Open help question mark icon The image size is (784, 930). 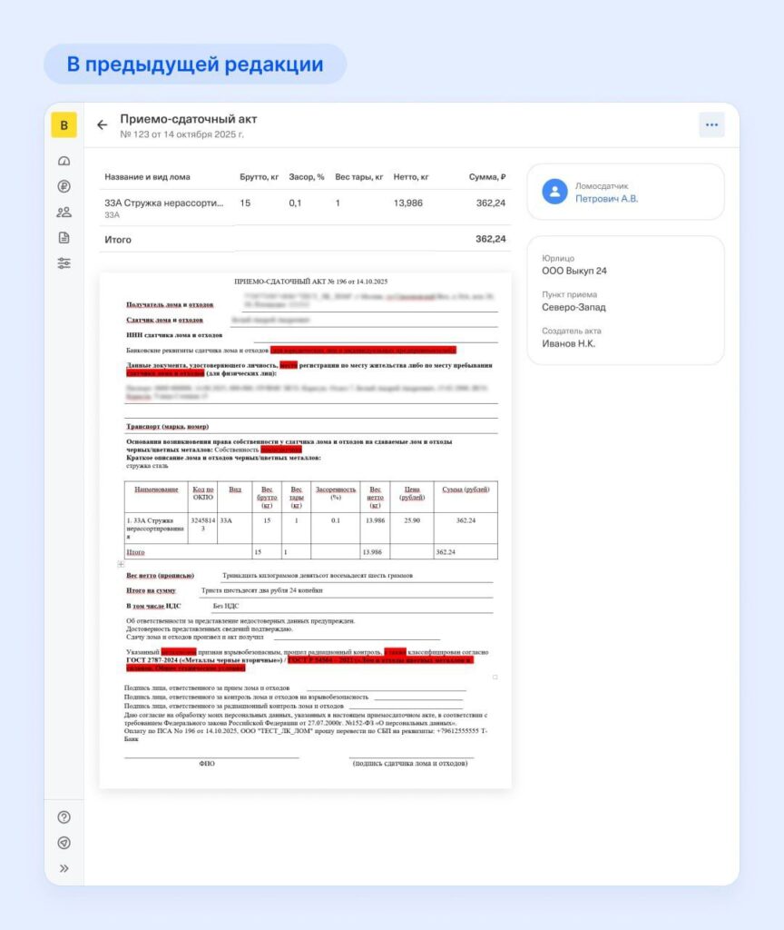64,817
